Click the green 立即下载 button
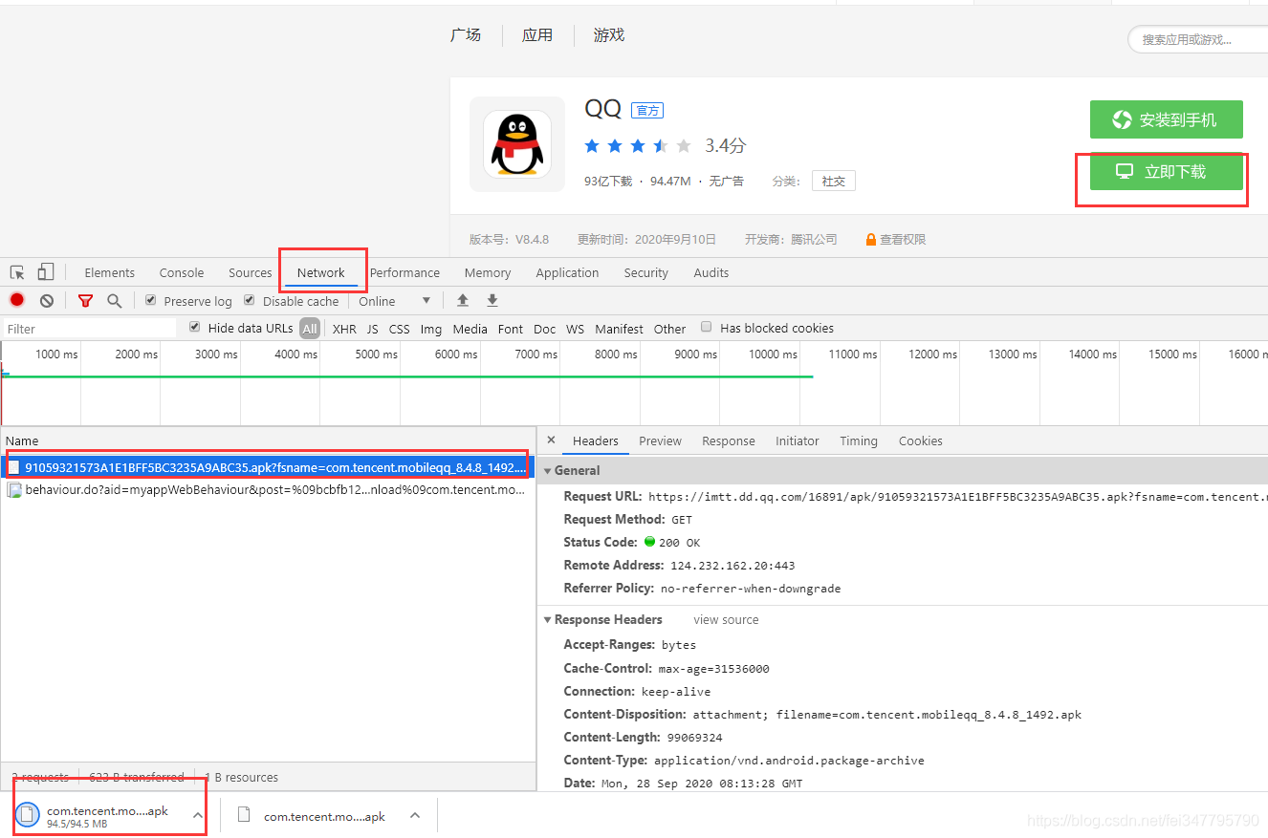The width and height of the screenshot is (1268, 838). coord(1166,172)
